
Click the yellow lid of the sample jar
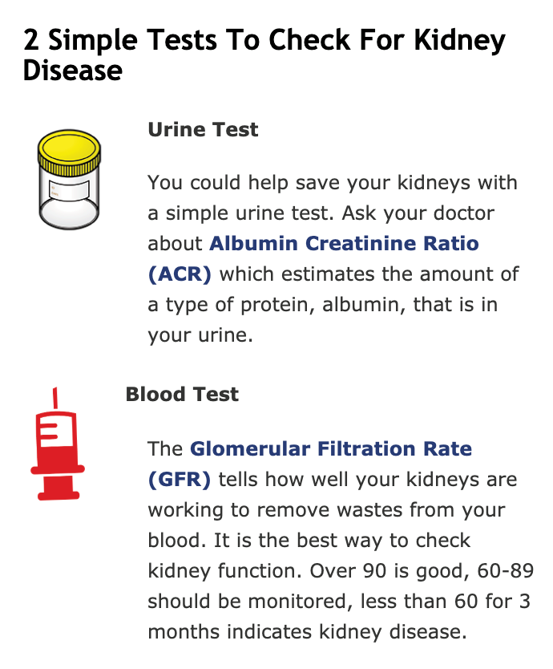click(x=69, y=152)
